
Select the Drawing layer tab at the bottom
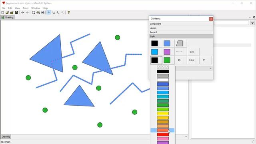(x=6, y=136)
